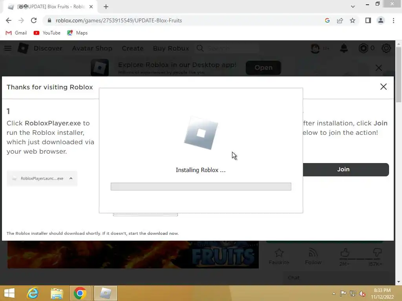Viewport: 402px width, 301px height.
Task: Bookmark this page with the star icon
Action: (353, 20)
